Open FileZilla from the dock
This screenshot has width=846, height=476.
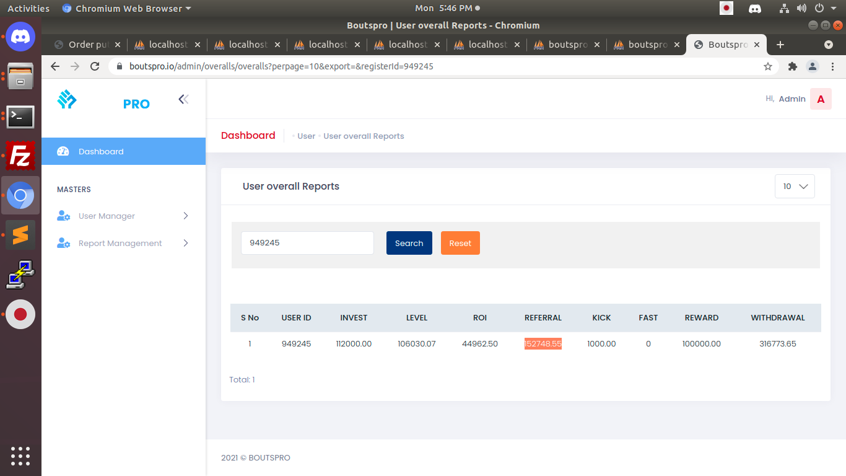(x=20, y=156)
